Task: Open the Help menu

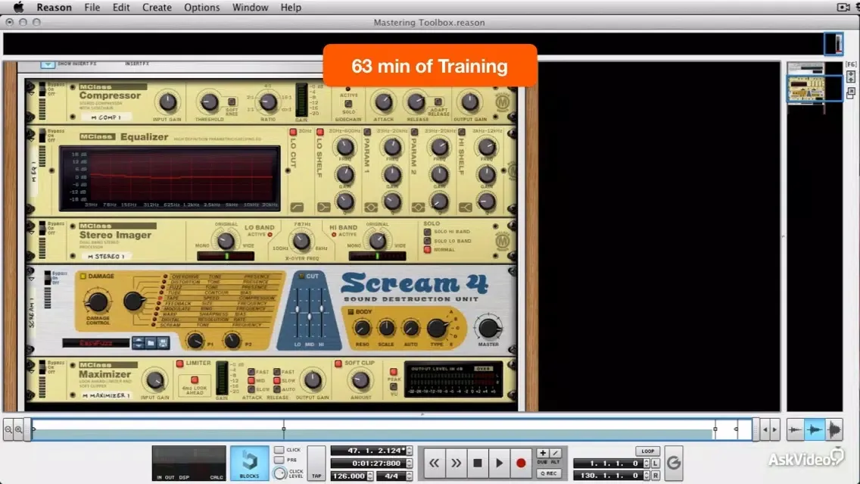Action: (x=291, y=7)
